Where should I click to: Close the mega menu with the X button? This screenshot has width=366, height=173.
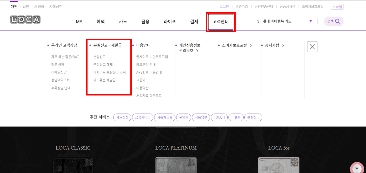312,47
